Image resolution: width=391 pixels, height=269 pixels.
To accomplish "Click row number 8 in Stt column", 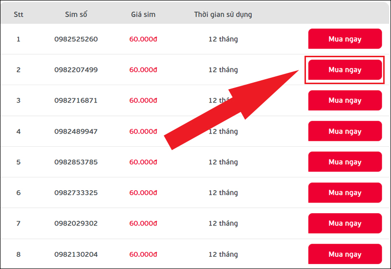I will point(19,254).
